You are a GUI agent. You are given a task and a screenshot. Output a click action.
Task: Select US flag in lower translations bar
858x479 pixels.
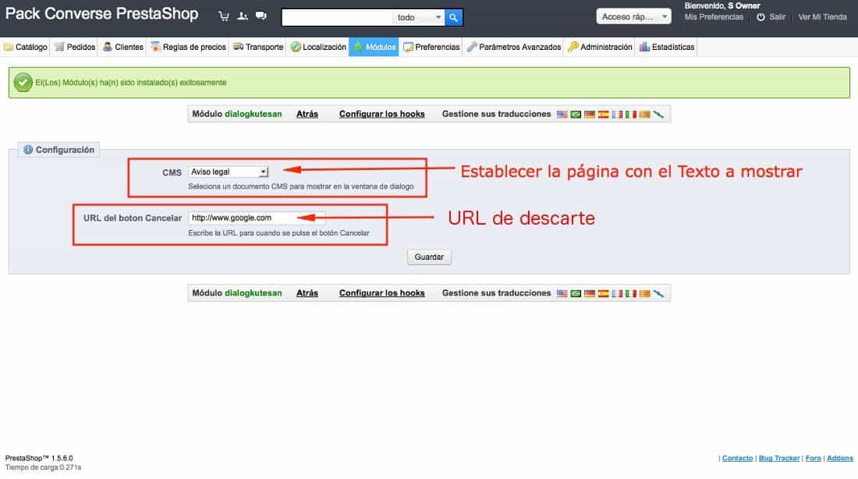tap(562, 293)
